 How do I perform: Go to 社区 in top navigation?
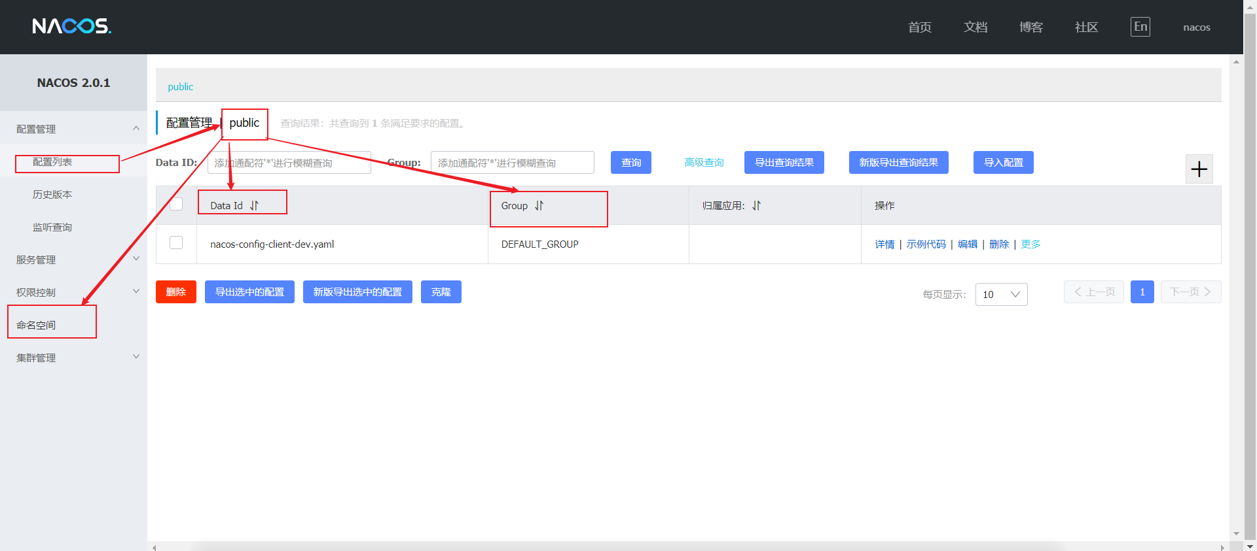[x=1086, y=27]
